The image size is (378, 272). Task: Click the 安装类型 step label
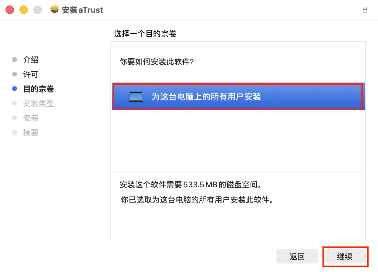39,104
